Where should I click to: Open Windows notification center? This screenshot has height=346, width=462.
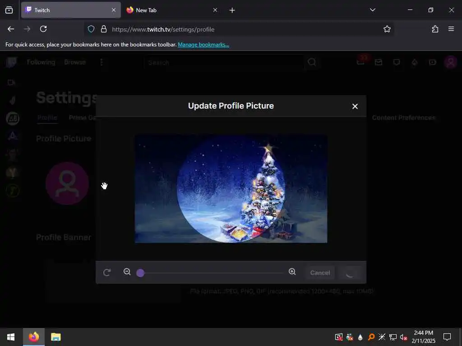coord(447,337)
